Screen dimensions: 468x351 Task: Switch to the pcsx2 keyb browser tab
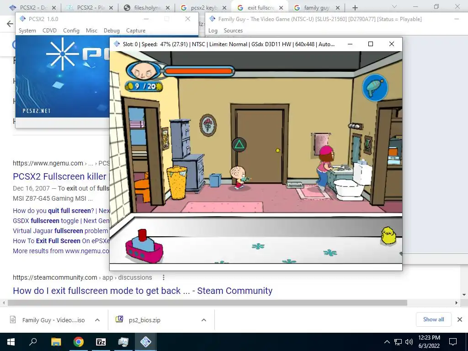[x=203, y=8]
